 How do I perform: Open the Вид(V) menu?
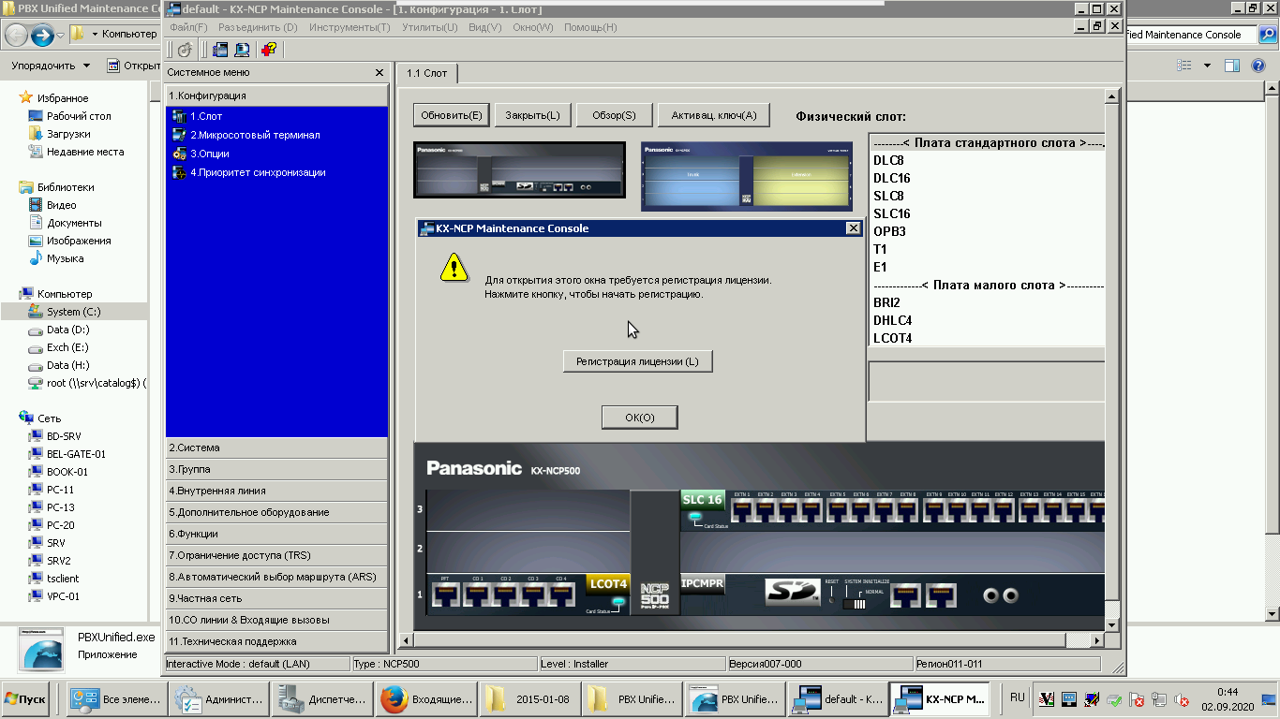coord(484,27)
